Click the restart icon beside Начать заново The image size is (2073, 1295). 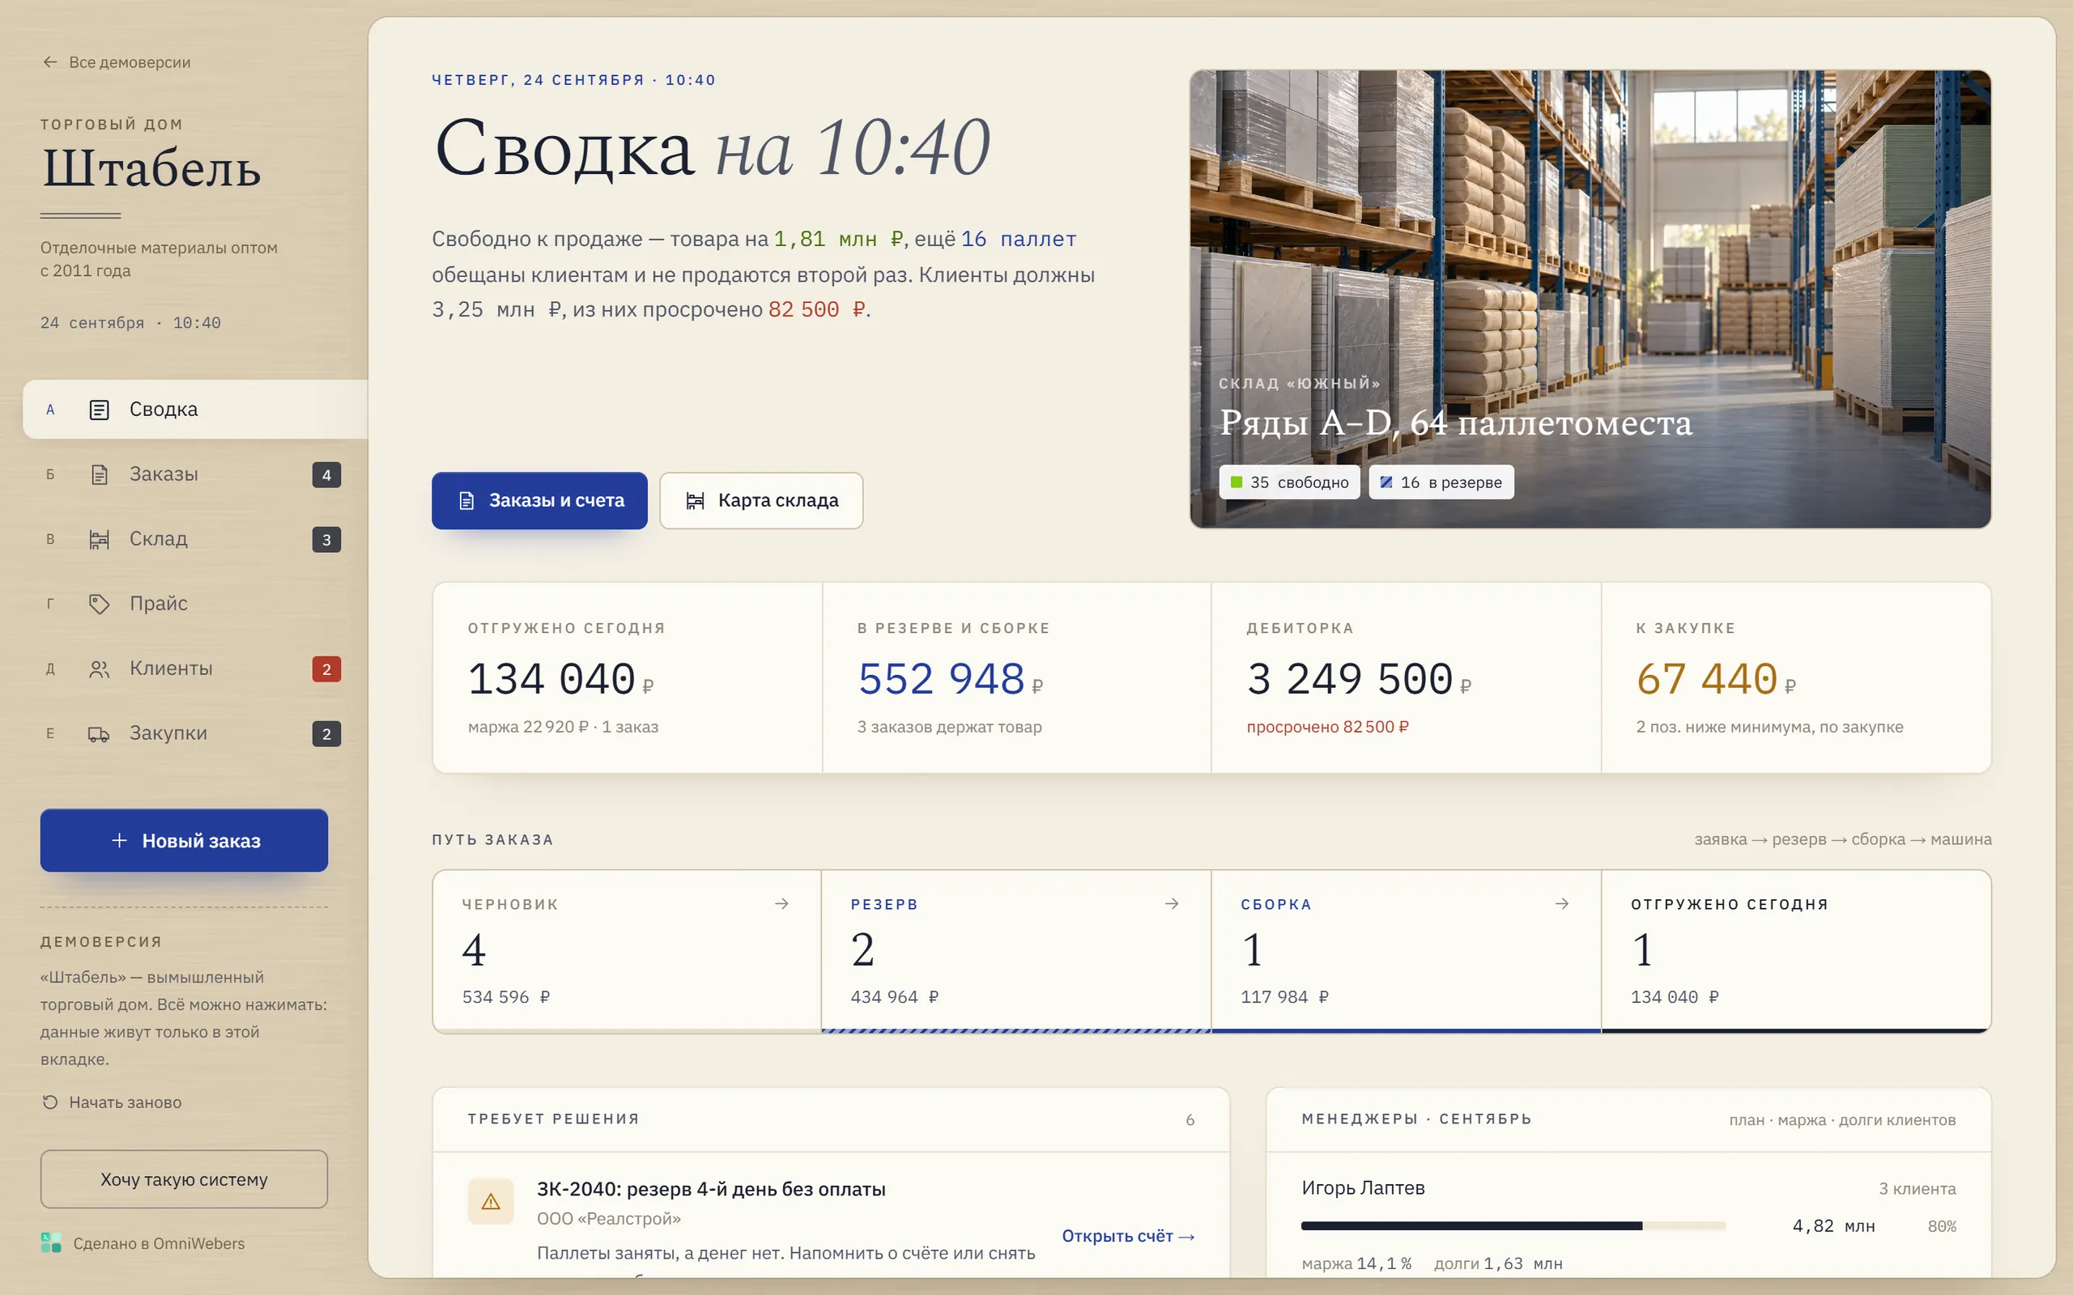pyautogui.click(x=50, y=1102)
